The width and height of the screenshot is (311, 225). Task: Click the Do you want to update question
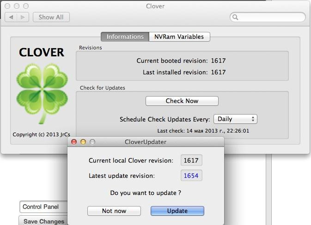point(146,193)
